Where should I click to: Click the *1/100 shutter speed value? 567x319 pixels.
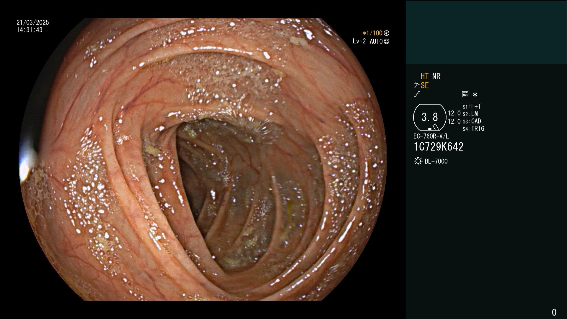click(372, 33)
